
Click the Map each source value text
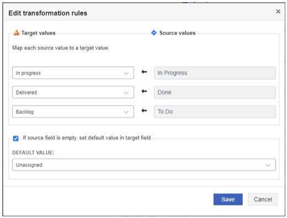[61, 48]
